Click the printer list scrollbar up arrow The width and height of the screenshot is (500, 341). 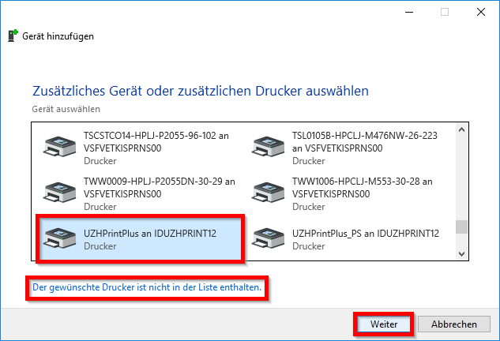(x=462, y=130)
